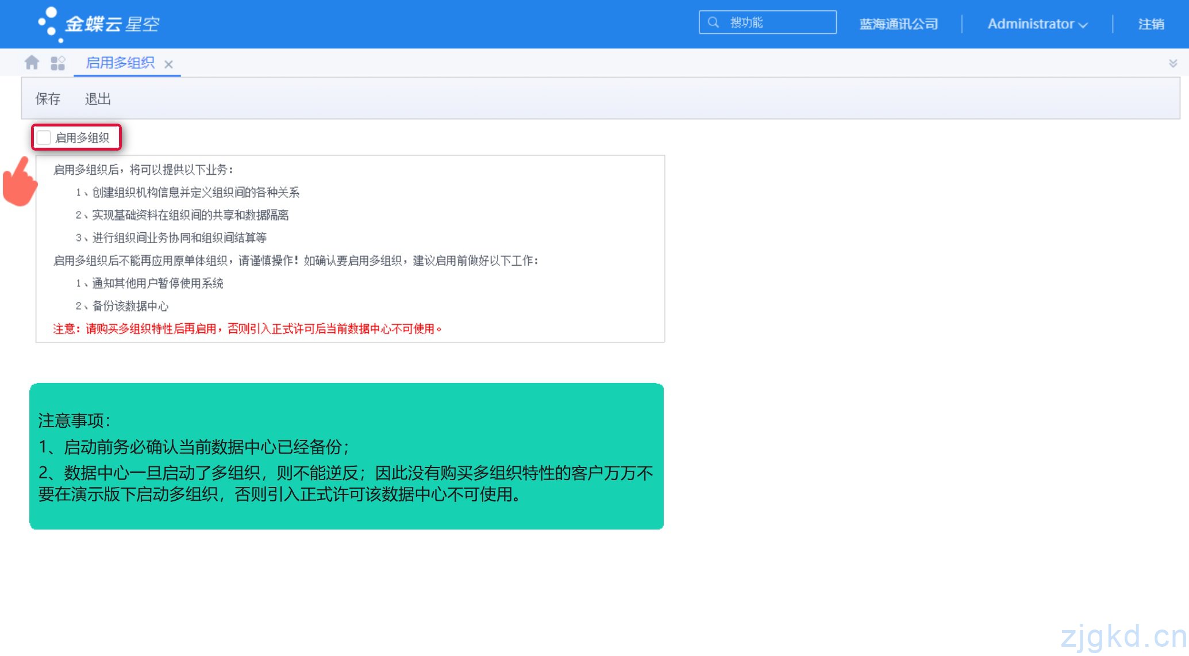
Task: Click 注销 to log out
Action: 1151,24
